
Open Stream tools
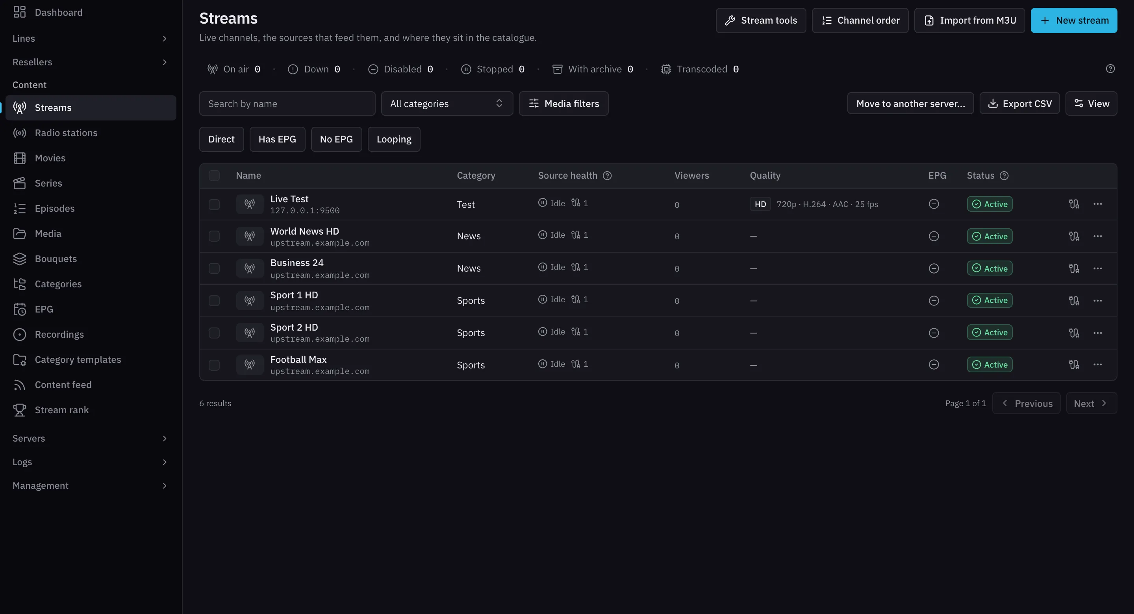[x=761, y=20]
